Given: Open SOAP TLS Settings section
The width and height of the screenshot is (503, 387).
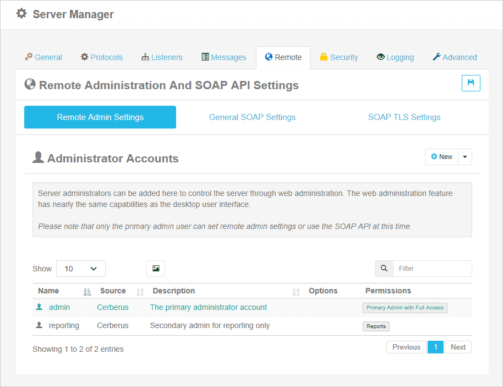Looking at the screenshot, I should tap(404, 117).
